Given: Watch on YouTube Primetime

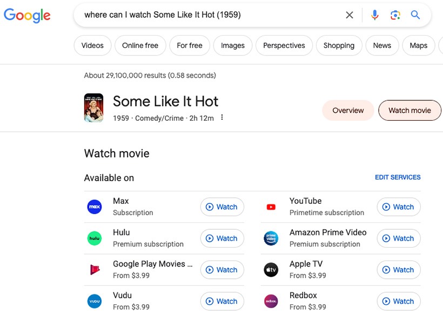Looking at the screenshot, I should pos(399,207).
